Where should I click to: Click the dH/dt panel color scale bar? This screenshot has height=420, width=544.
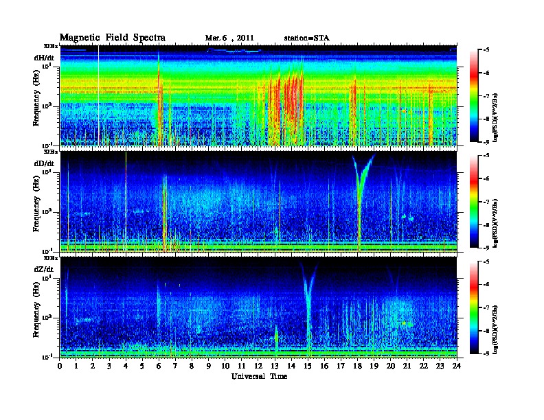coord(474,96)
